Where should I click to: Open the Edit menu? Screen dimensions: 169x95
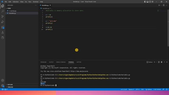click(10, 2)
